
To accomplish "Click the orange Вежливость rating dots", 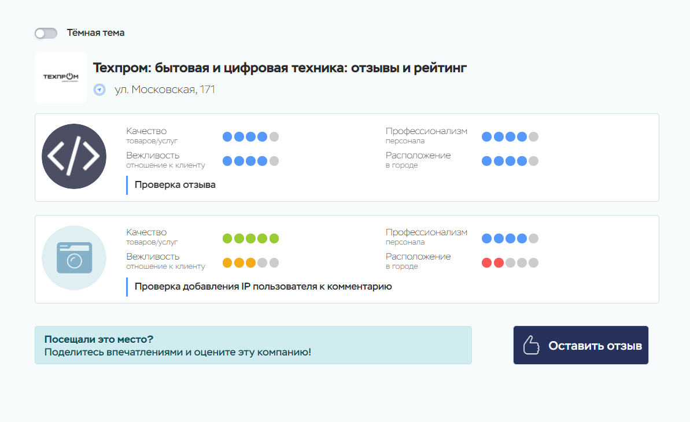I will click(250, 262).
